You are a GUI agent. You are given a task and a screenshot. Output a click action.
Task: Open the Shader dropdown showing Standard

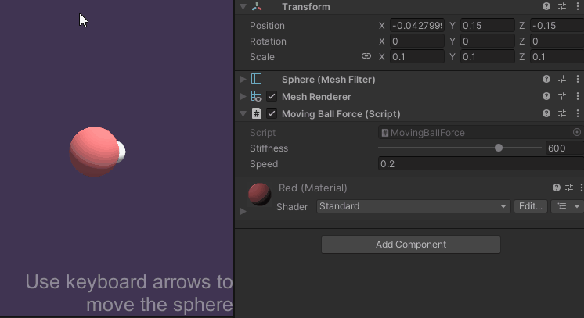(413, 206)
